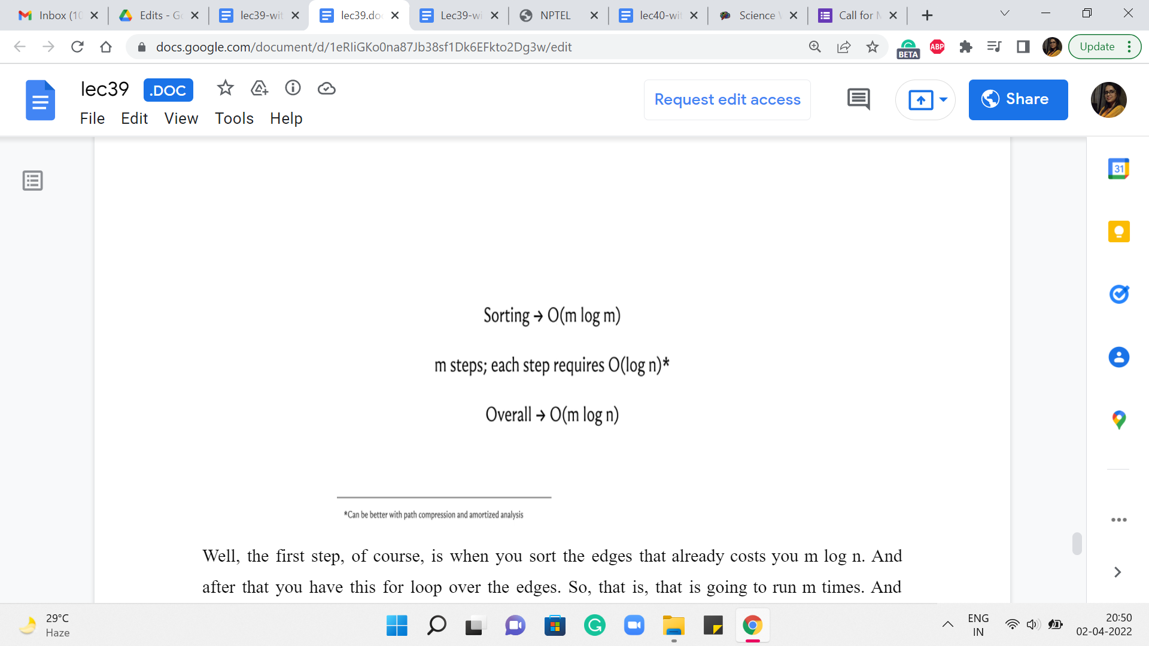Viewport: 1149px width, 646px height.
Task: Click Request edit access button
Action: click(x=727, y=100)
